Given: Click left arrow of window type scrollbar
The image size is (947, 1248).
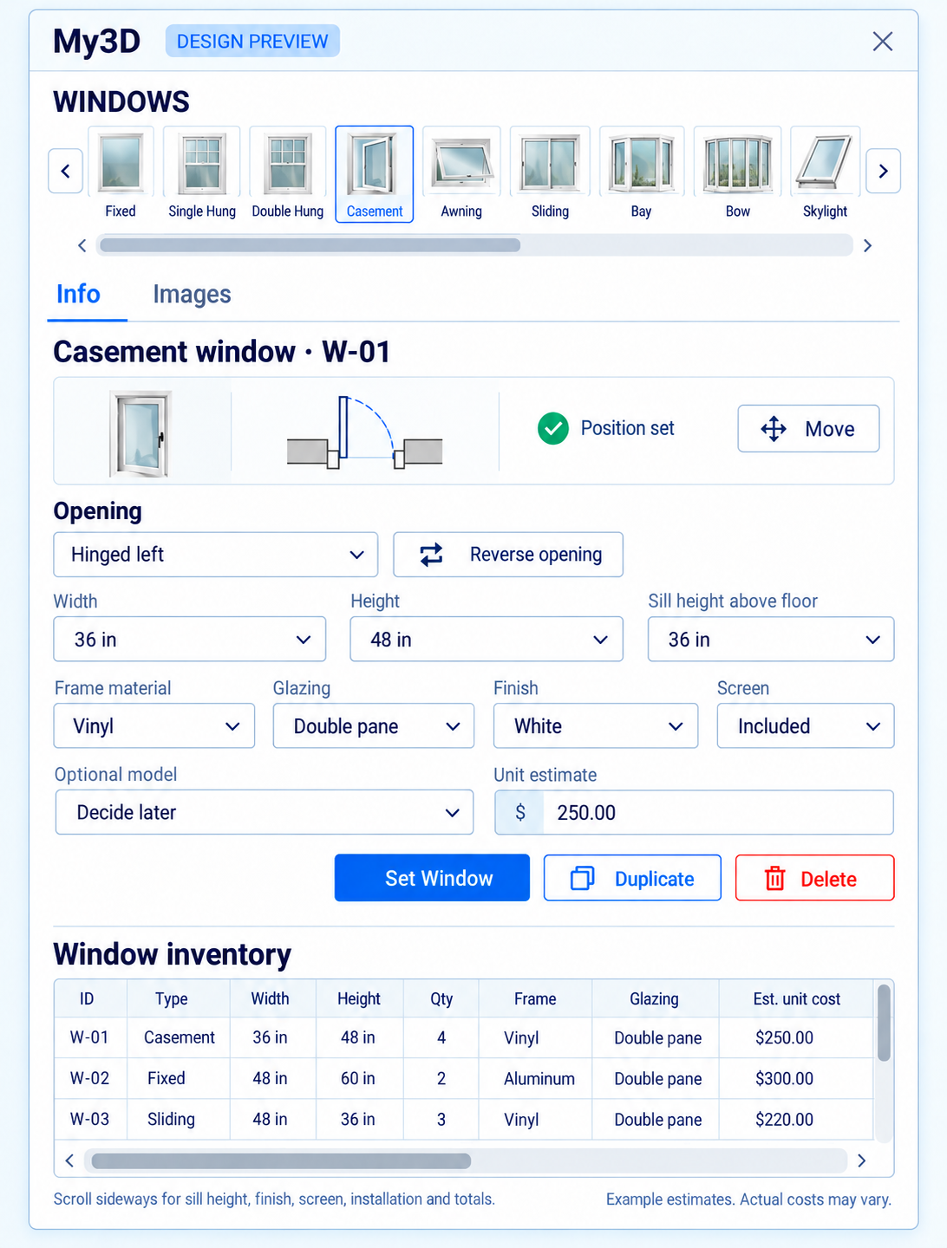Looking at the screenshot, I should coord(82,245).
